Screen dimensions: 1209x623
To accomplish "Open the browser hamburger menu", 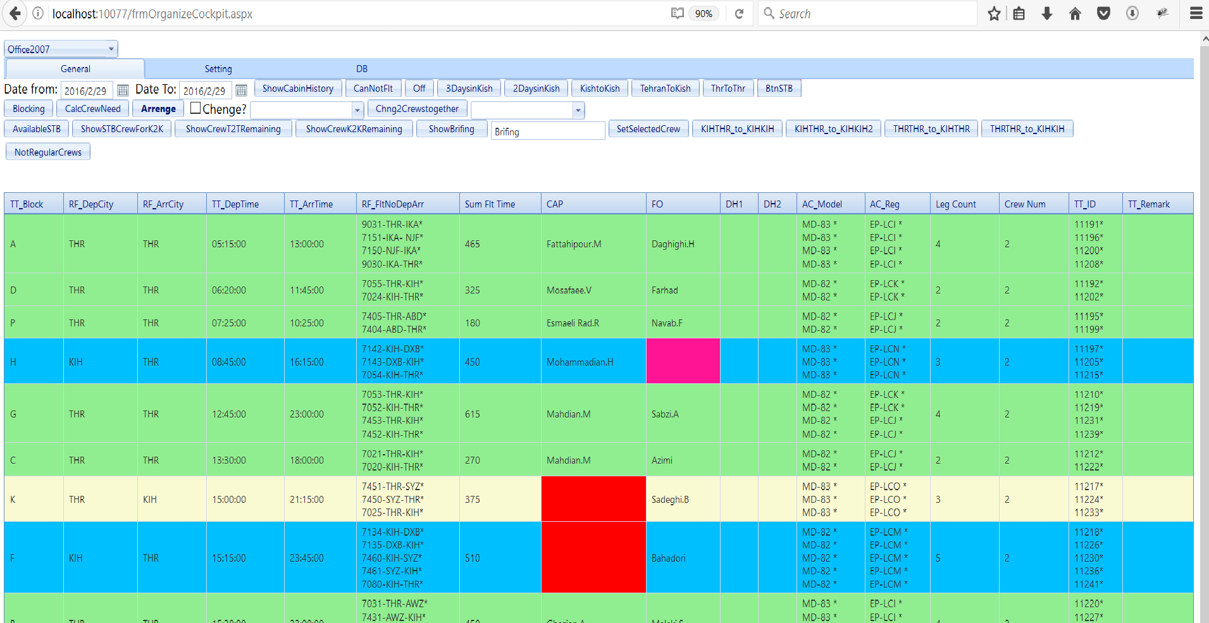I will click(x=1196, y=13).
